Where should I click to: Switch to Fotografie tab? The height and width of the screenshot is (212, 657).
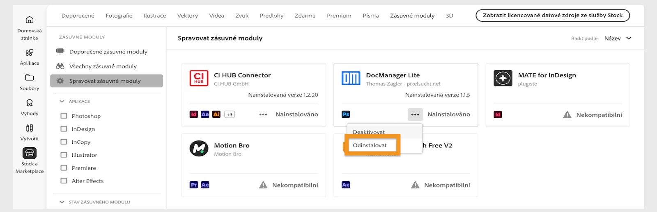pyautogui.click(x=119, y=16)
